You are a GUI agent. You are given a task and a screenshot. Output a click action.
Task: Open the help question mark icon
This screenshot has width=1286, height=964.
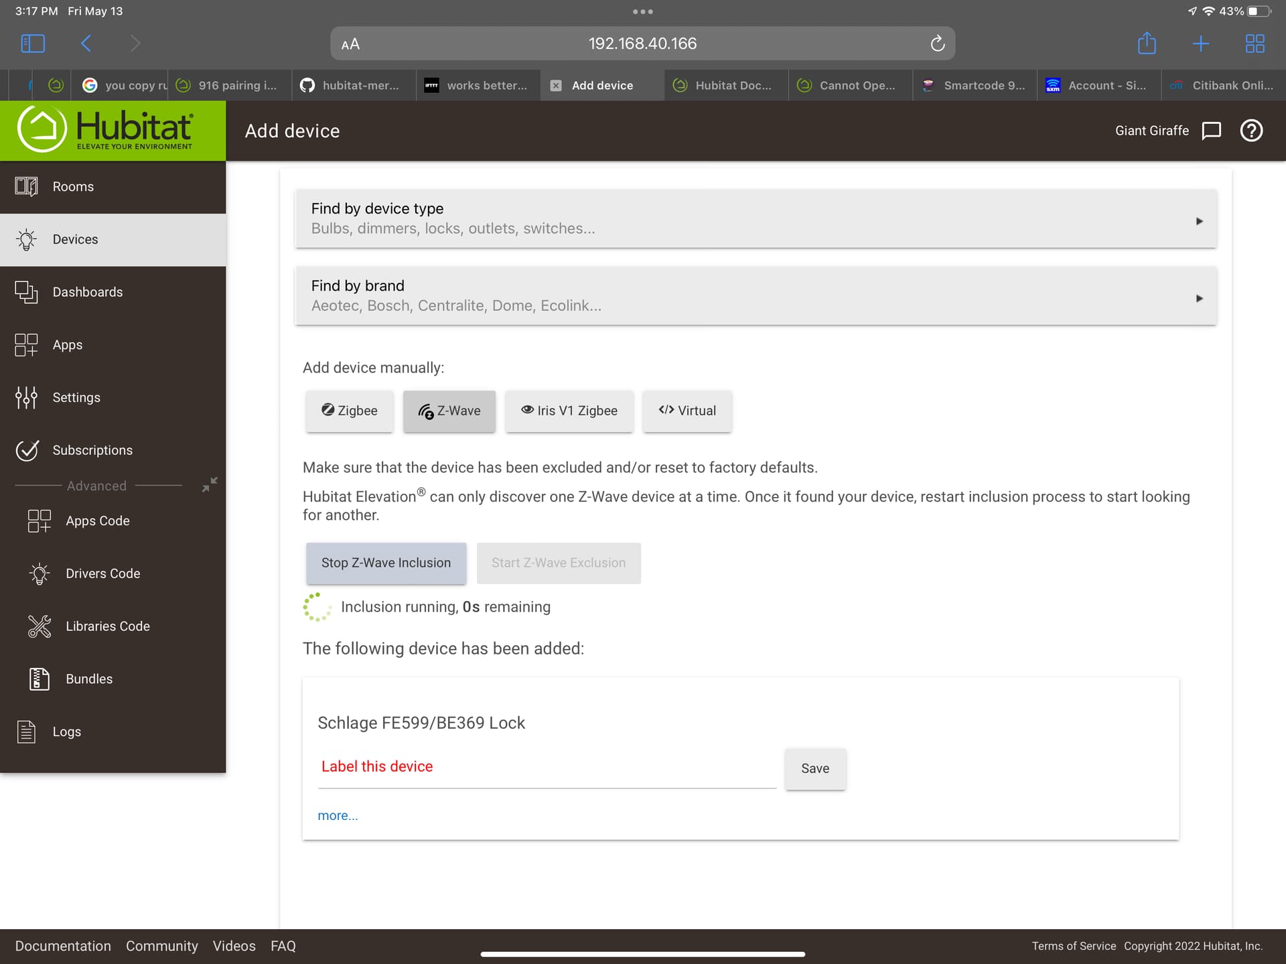pyautogui.click(x=1251, y=131)
